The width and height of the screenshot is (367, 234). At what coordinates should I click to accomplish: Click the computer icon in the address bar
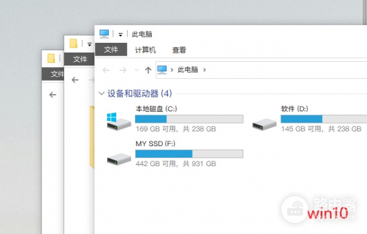(x=162, y=70)
